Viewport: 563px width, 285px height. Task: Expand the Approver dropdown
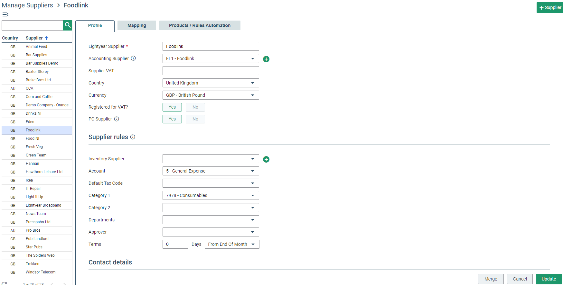pyautogui.click(x=211, y=232)
